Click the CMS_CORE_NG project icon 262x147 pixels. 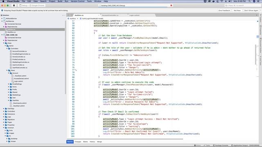pos(4,35)
